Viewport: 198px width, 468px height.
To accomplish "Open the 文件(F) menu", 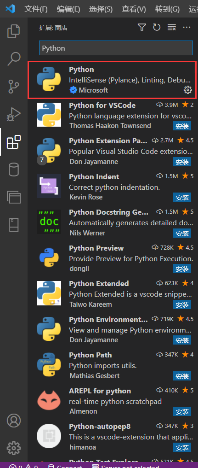I will click(x=36, y=9).
